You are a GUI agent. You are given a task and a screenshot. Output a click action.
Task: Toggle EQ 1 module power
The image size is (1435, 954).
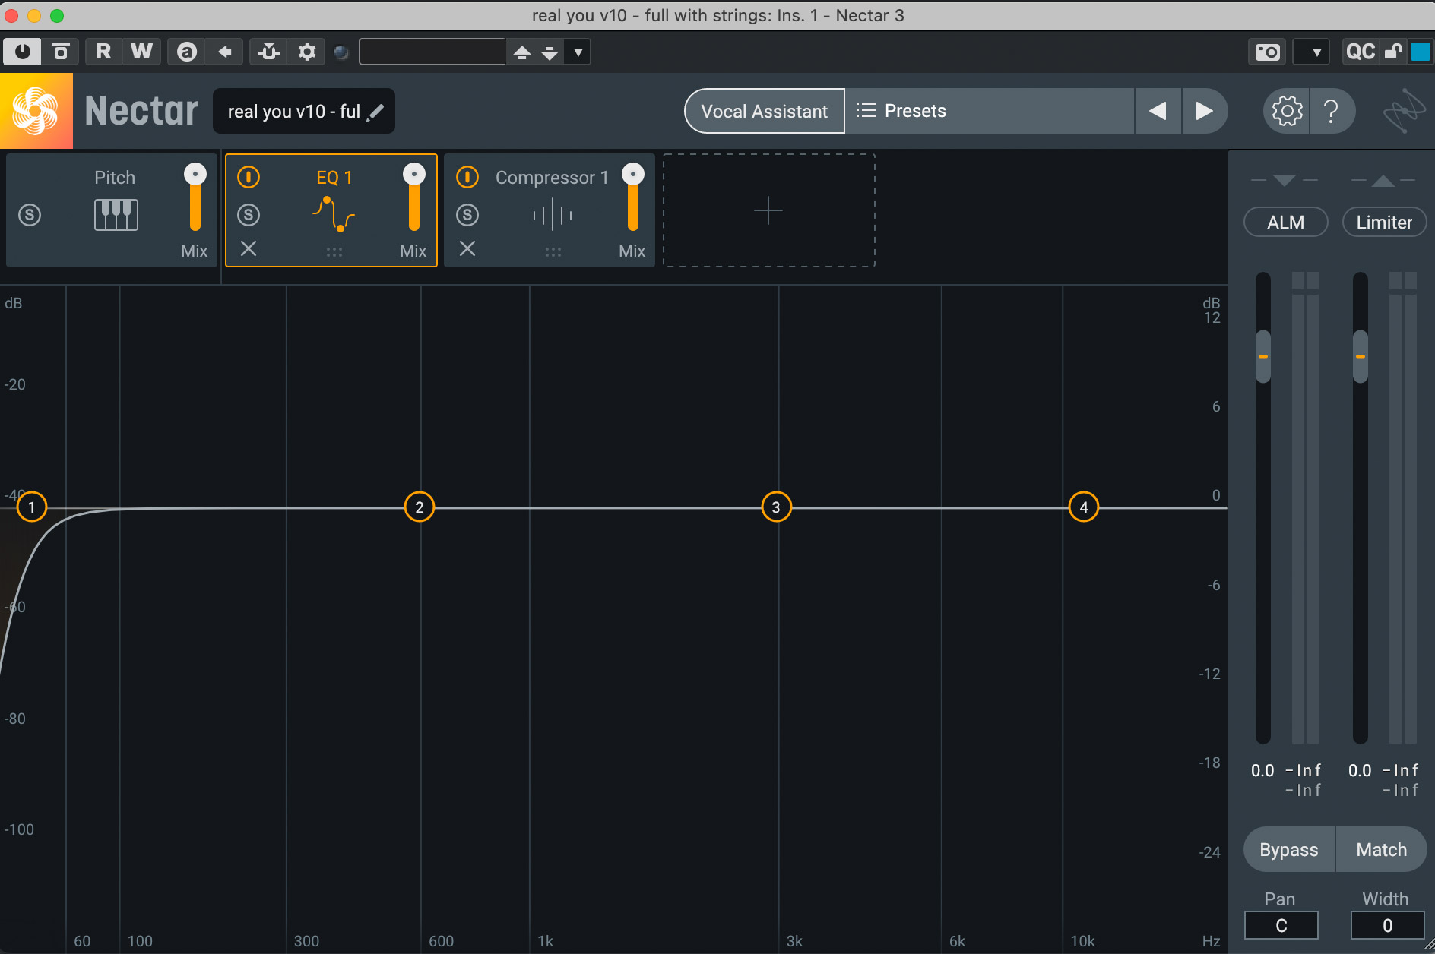pos(249,177)
